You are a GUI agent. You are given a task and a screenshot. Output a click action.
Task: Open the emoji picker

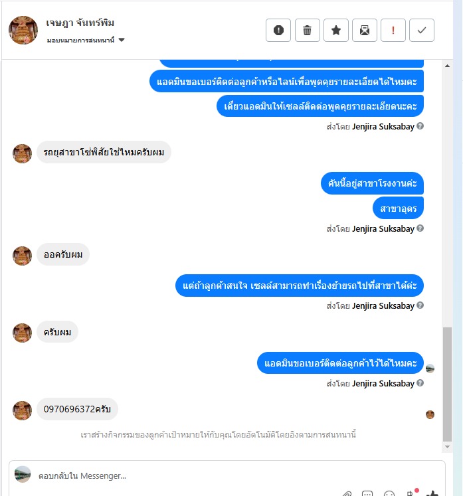pos(389,493)
